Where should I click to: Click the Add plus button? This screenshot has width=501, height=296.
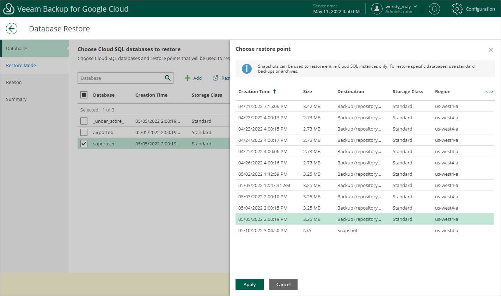coord(193,78)
